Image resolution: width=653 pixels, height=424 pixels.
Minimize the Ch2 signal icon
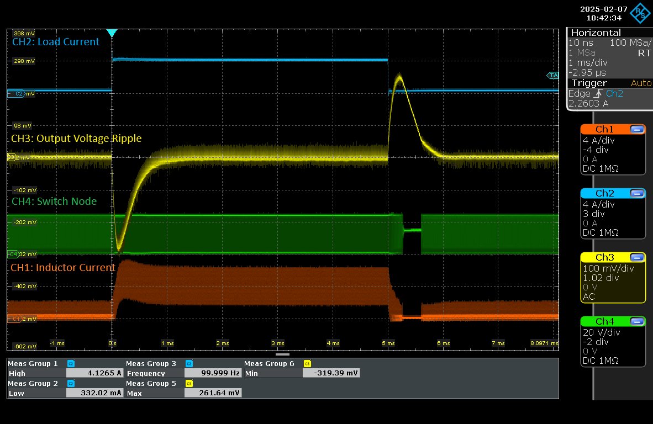pyautogui.click(x=637, y=193)
